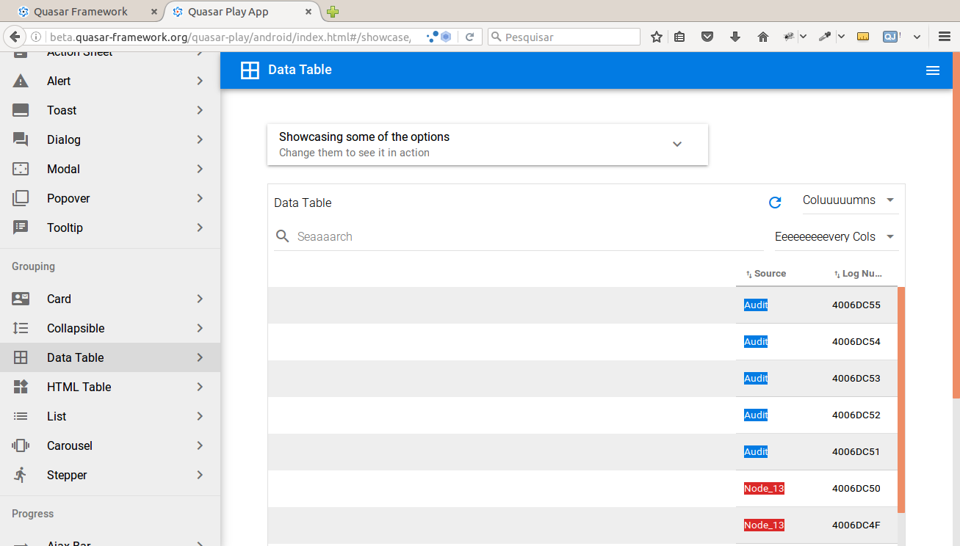Click the Tooltip icon in the sidebar
Image resolution: width=960 pixels, height=546 pixels.
tap(21, 227)
